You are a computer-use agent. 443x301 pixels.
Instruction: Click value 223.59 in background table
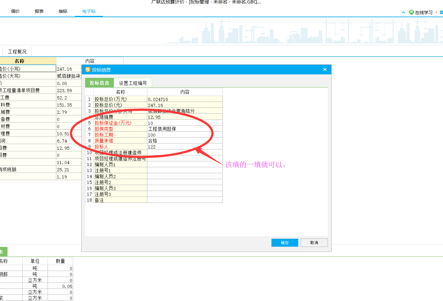pyautogui.click(x=64, y=91)
